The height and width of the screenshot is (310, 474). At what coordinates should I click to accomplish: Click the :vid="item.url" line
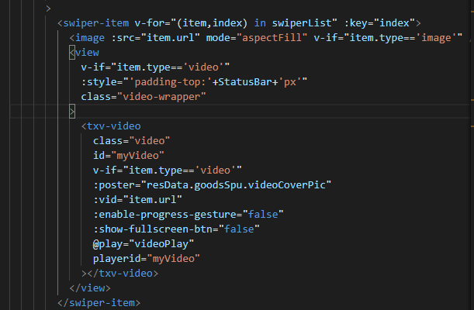137,200
